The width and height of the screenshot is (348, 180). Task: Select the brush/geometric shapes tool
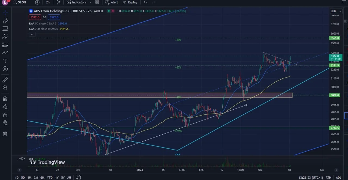[5, 52]
